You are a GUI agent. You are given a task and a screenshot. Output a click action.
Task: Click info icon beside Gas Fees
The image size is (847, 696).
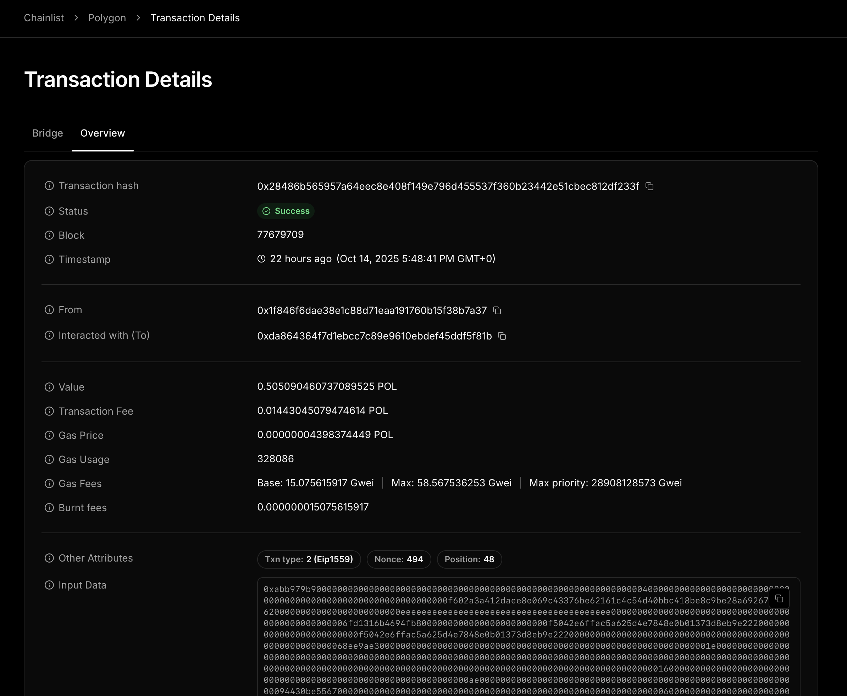pyautogui.click(x=49, y=484)
